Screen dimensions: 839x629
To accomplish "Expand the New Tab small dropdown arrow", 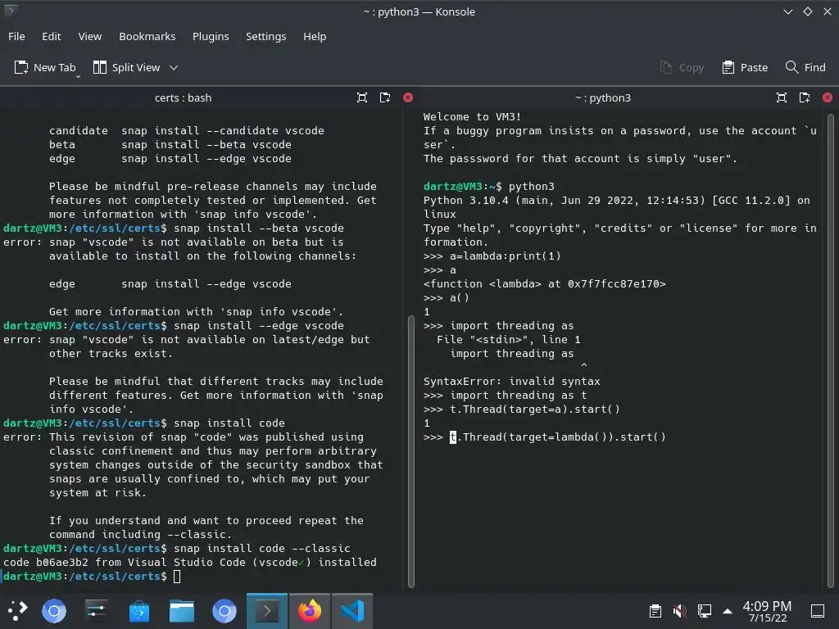I will (x=78, y=76).
